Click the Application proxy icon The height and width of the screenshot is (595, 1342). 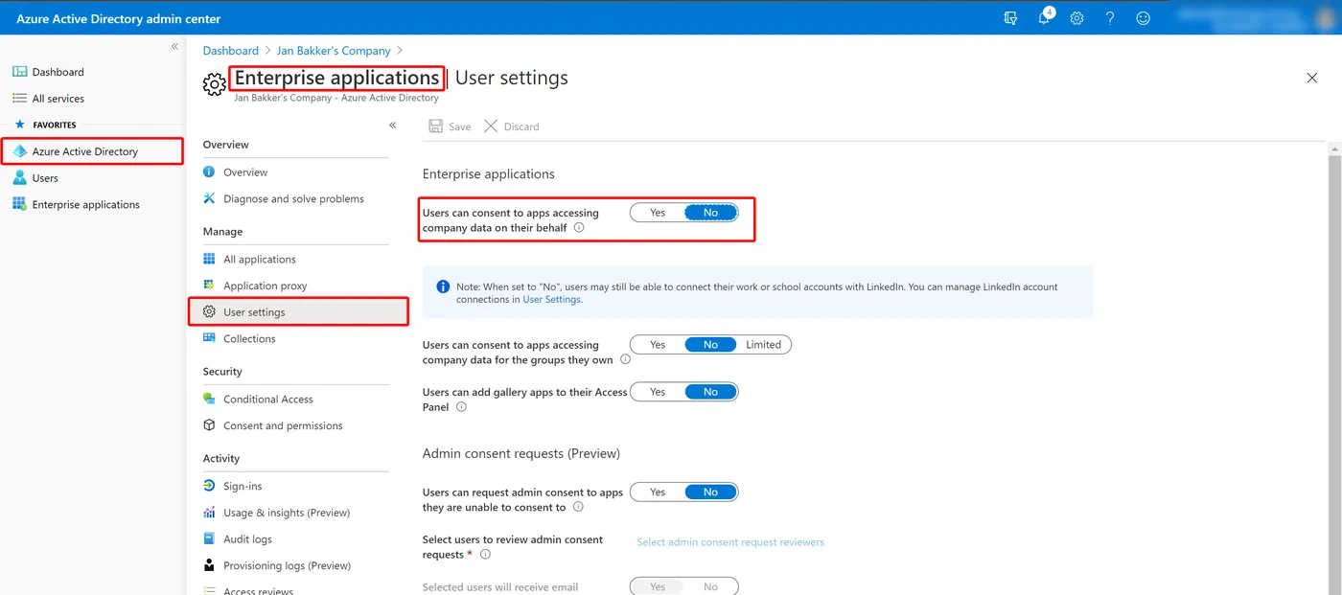pos(209,286)
